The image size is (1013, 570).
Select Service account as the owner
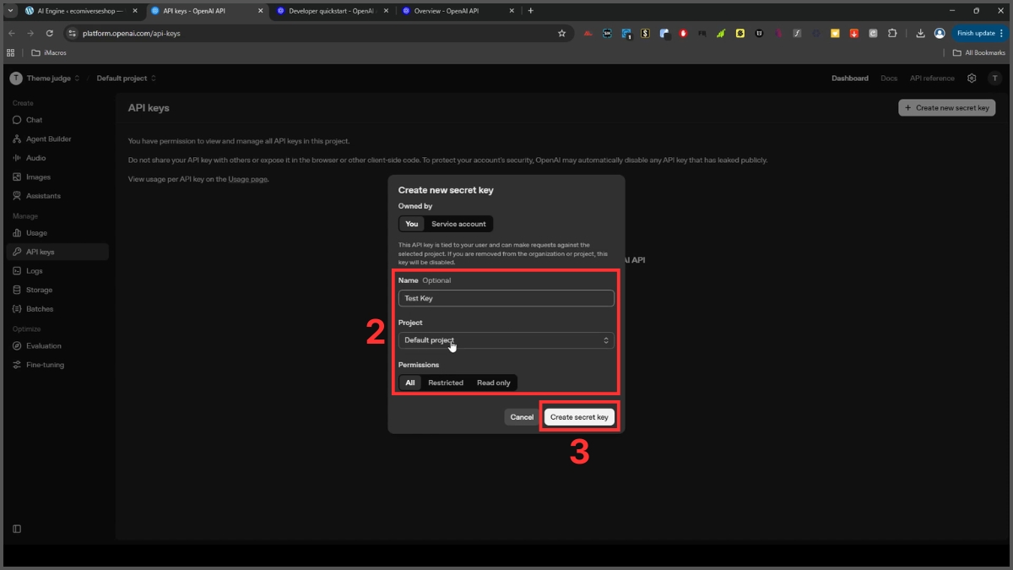tap(458, 224)
